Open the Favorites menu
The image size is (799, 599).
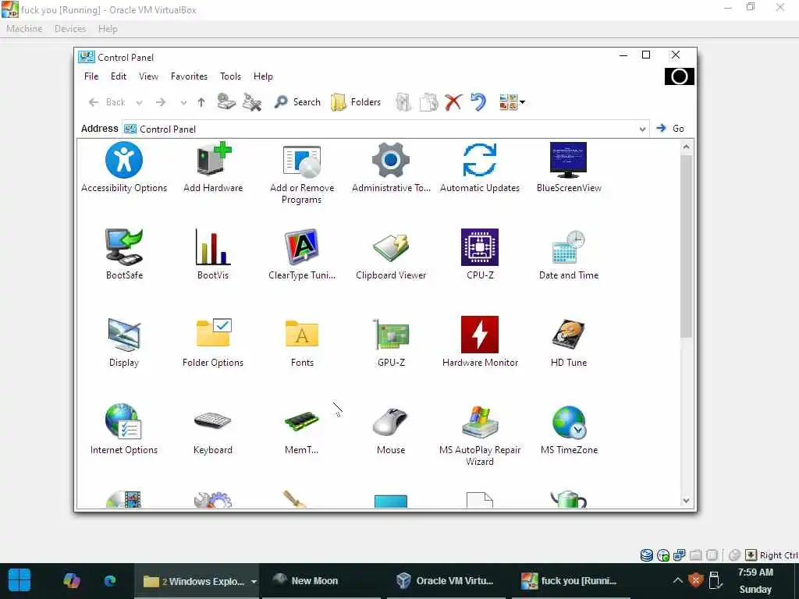(189, 76)
